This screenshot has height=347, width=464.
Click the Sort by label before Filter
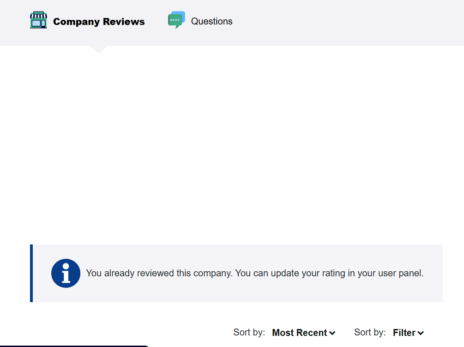370,332
